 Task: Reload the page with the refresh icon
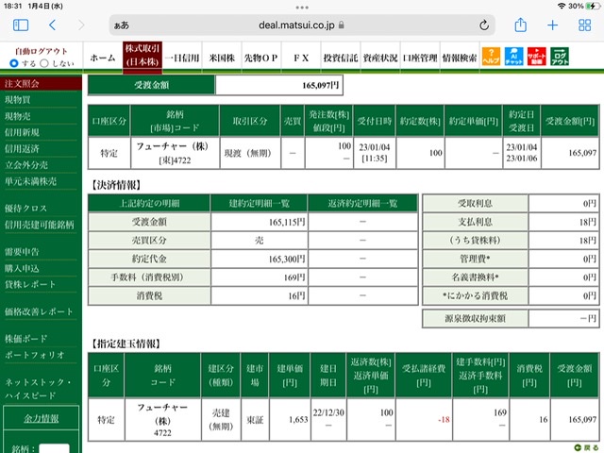tap(484, 25)
